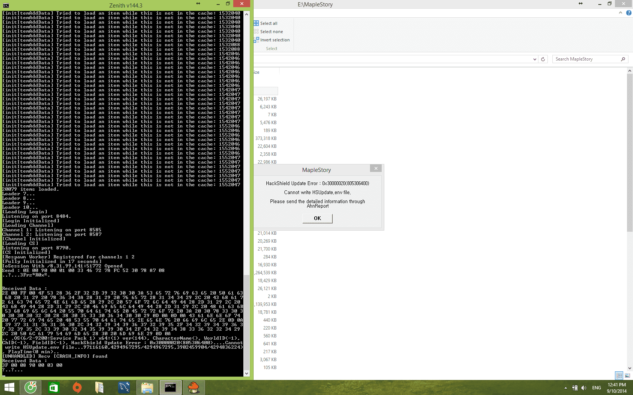Switch to details view layout
The width and height of the screenshot is (633, 395).
pyautogui.click(x=619, y=375)
